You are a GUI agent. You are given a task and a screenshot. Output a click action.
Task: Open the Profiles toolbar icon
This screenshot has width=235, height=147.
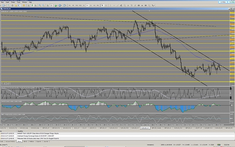tap(4, 5)
